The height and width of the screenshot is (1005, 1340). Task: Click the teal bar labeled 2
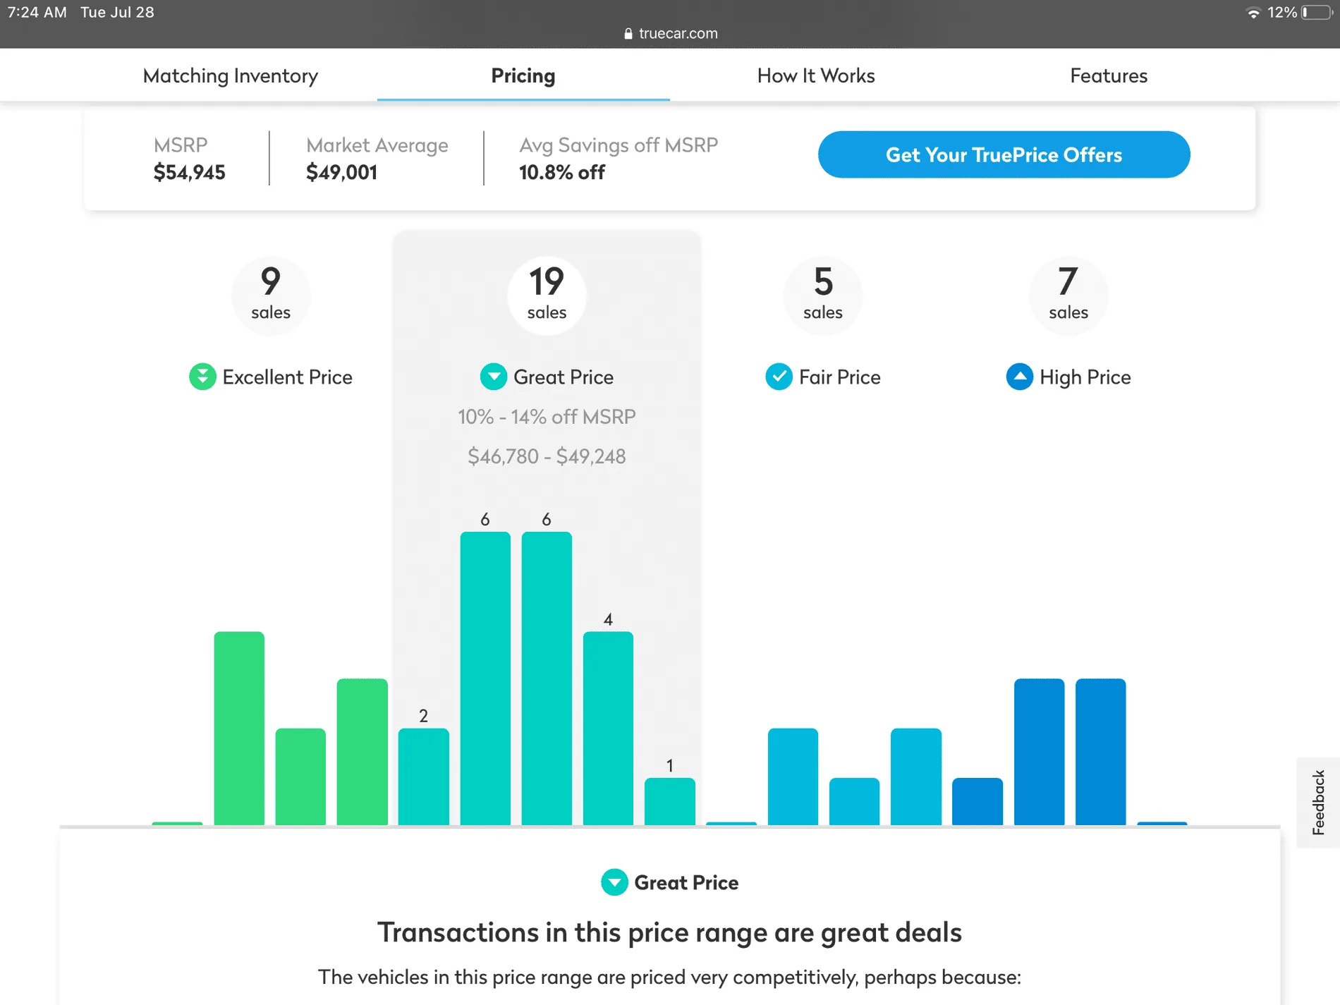click(423, 776)
